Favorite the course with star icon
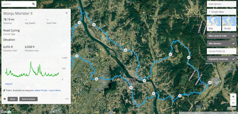The height and width of the screenshot is (114, 238). pos(5,99)
